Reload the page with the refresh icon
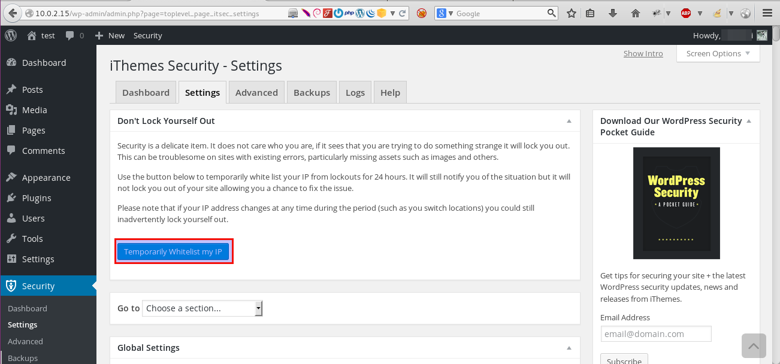The image size is (780, 364). click(x=403, y=13)
